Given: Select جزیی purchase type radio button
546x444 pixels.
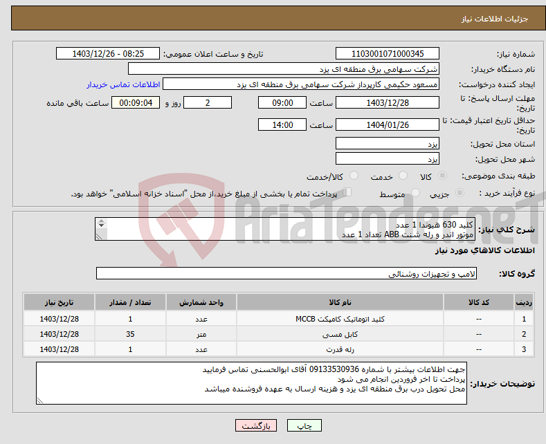Looking at the screenshot, I should coord(459,192).
